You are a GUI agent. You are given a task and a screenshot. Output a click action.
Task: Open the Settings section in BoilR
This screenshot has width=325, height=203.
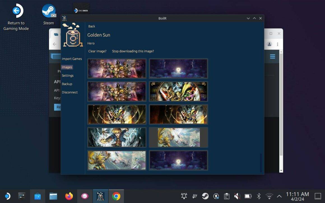68,76
